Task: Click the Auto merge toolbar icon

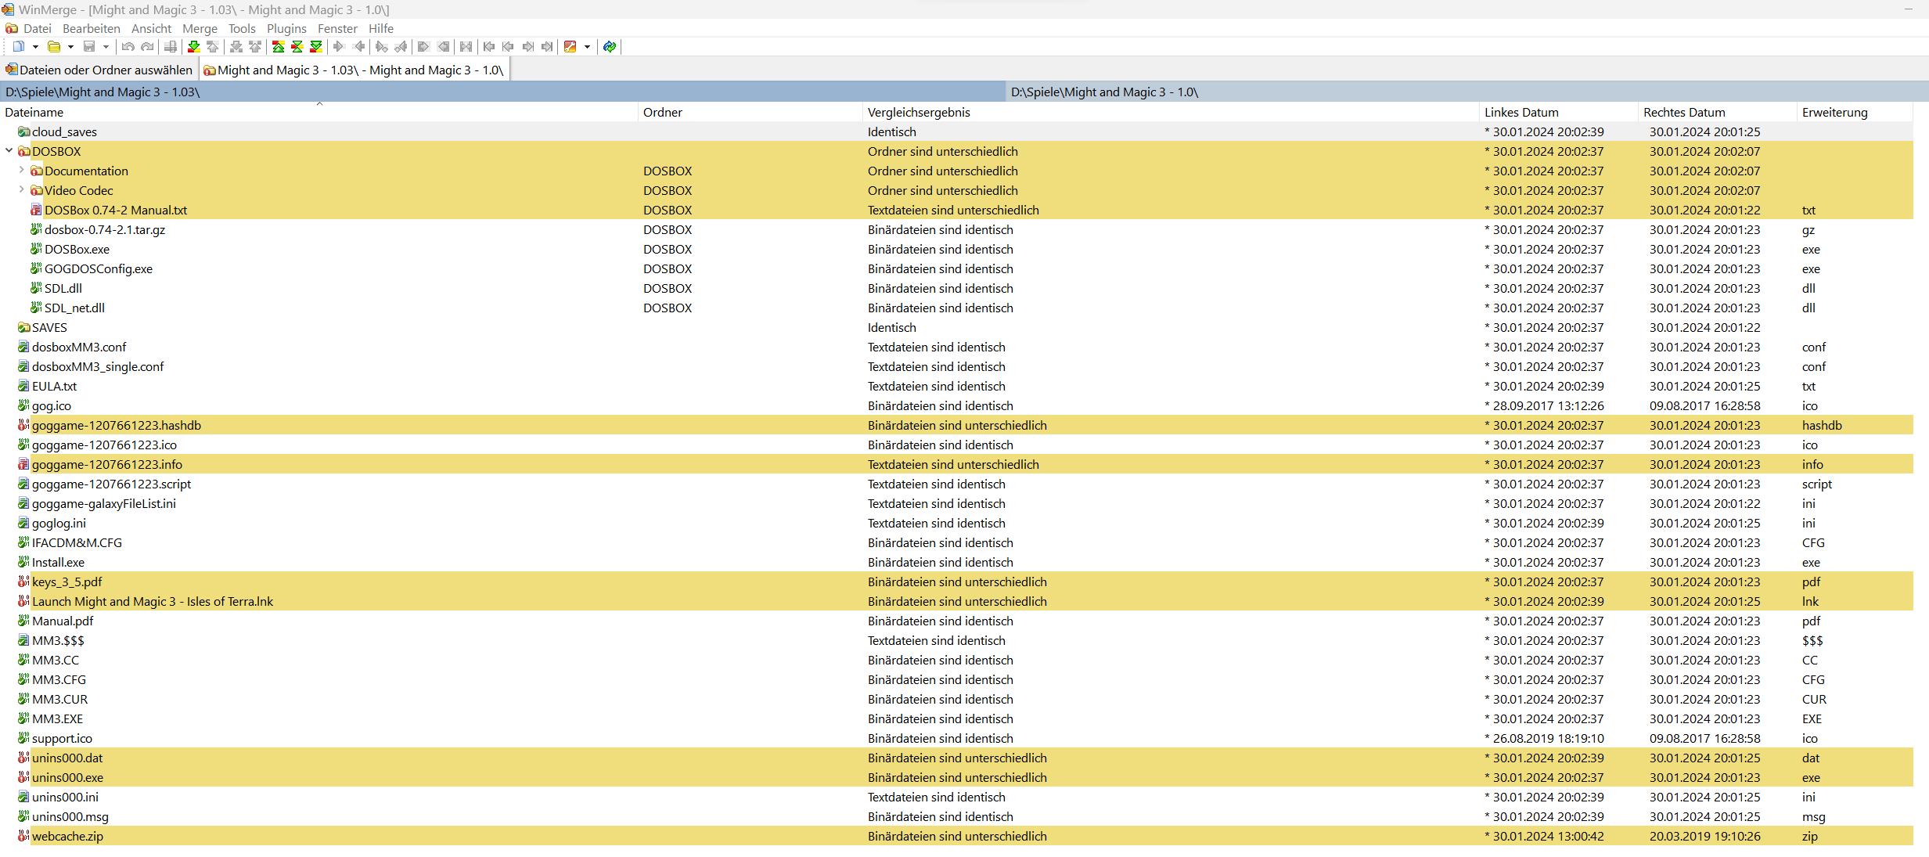Action: click(x=466, y=47)
